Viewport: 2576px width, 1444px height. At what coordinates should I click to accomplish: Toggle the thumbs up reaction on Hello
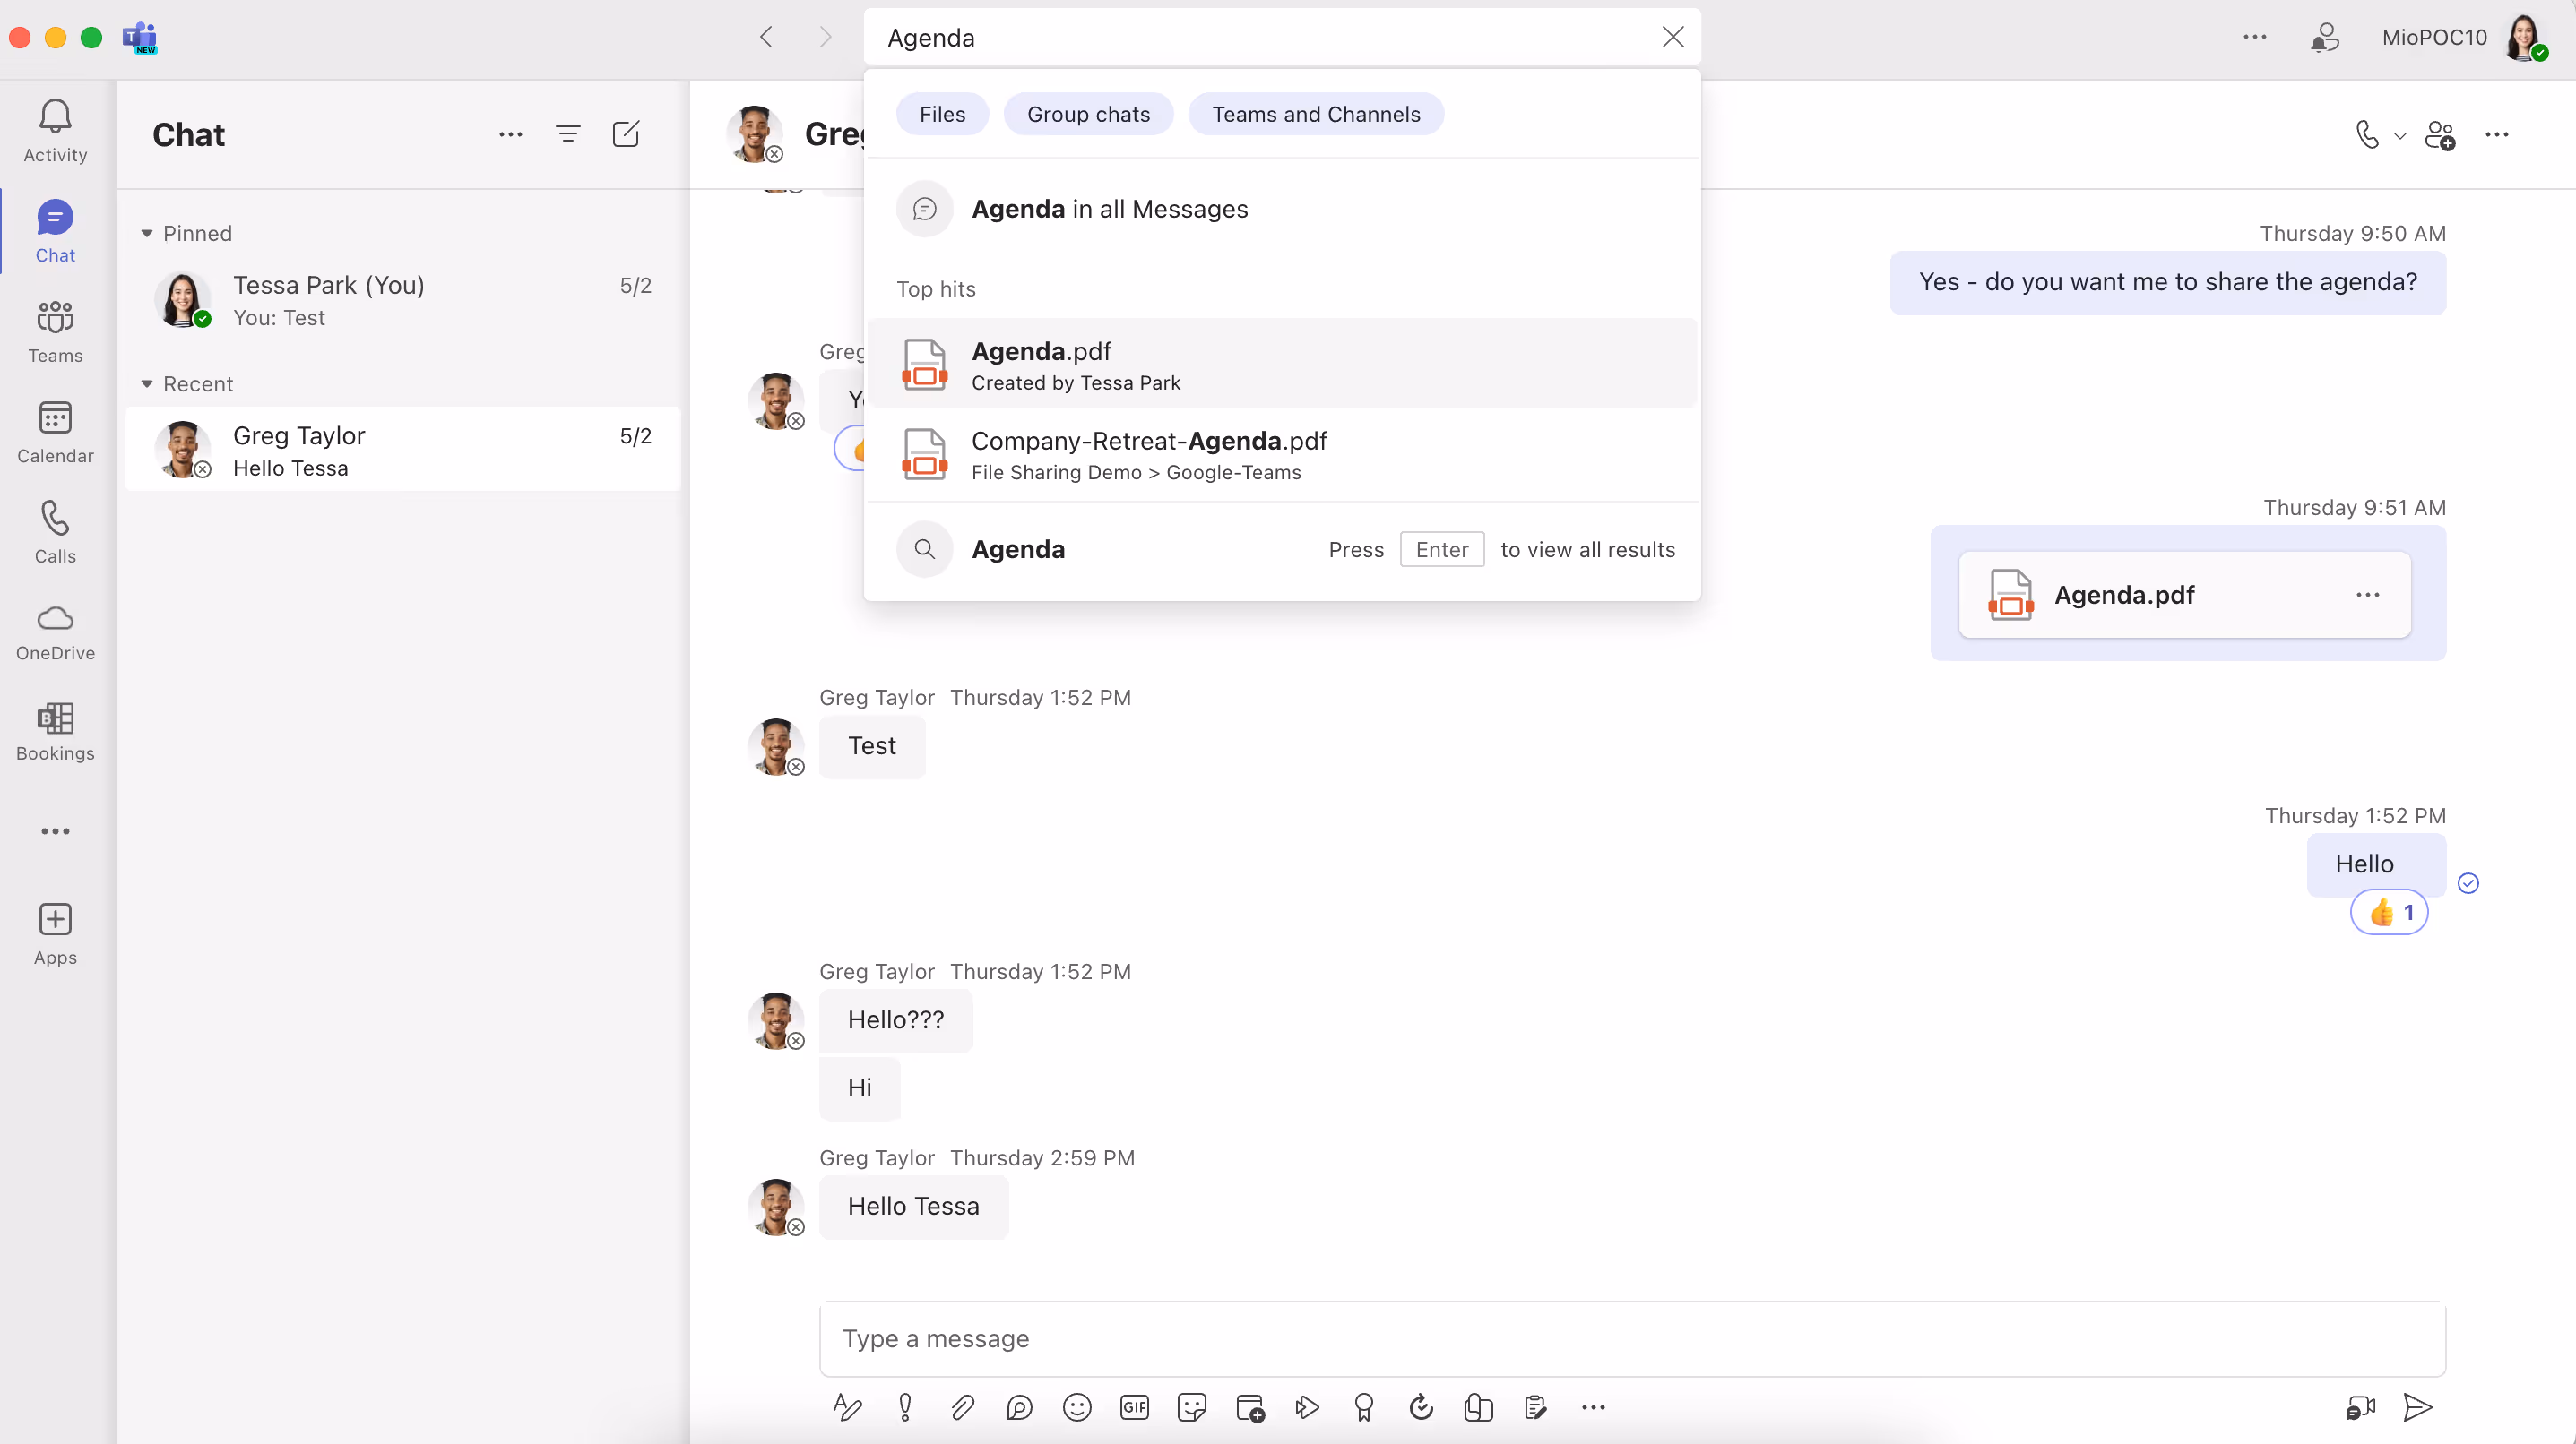[x=2389, y=913]
